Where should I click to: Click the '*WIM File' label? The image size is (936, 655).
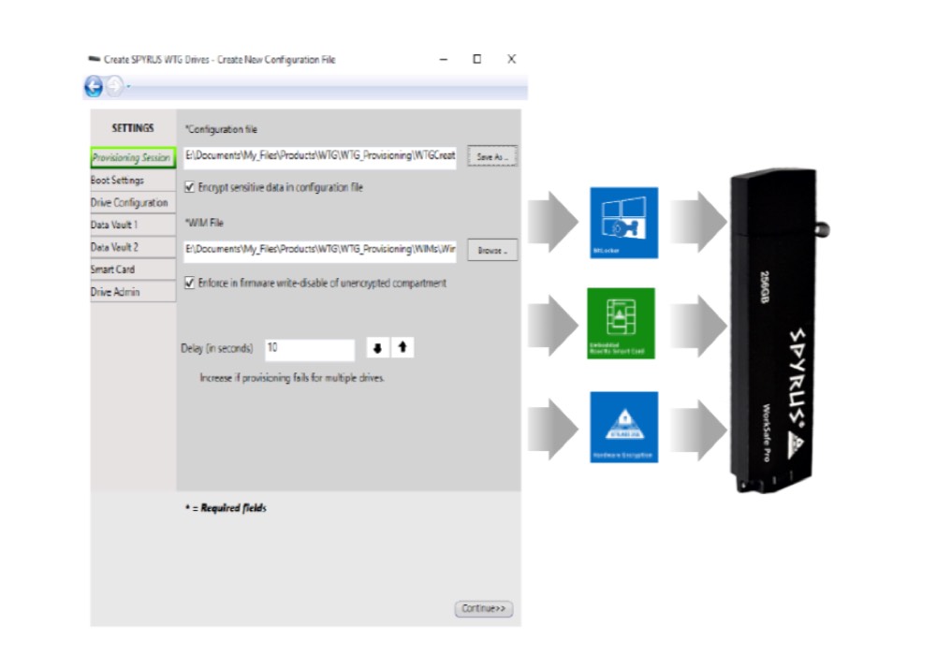click(204, 223)
